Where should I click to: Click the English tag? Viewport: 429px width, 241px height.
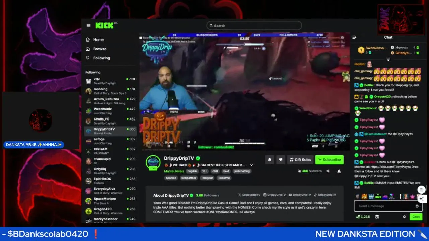pos(192,171)
